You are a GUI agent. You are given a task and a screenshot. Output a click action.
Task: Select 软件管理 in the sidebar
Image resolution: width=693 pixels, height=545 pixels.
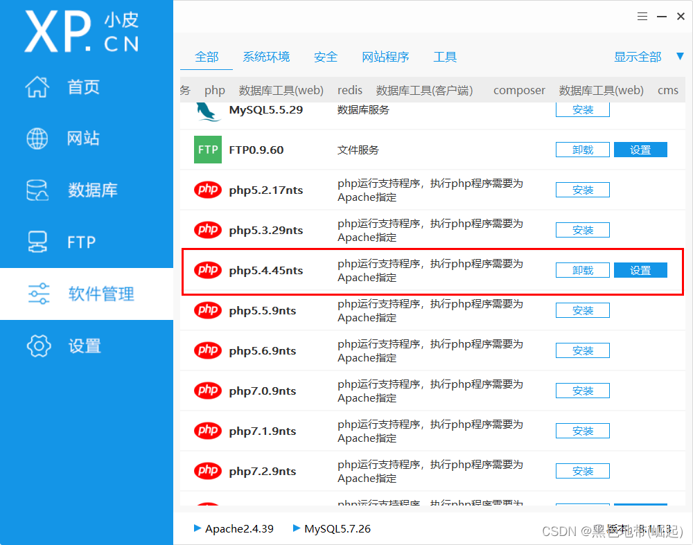(87, 294)
